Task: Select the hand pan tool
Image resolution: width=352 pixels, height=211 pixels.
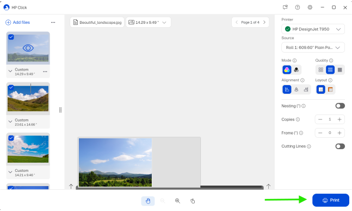Action: click(148, 201)
